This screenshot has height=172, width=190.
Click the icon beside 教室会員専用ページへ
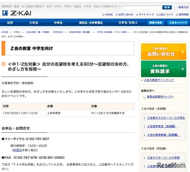pos(144,97)
